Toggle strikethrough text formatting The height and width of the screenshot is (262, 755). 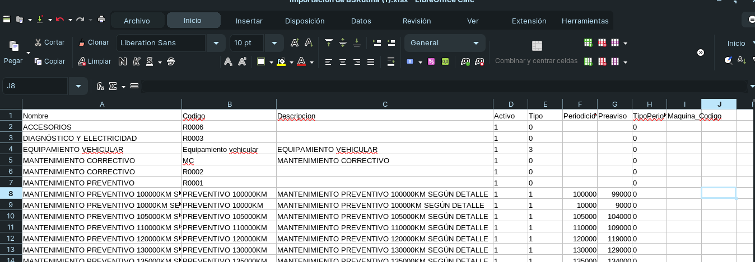point(171,61)
